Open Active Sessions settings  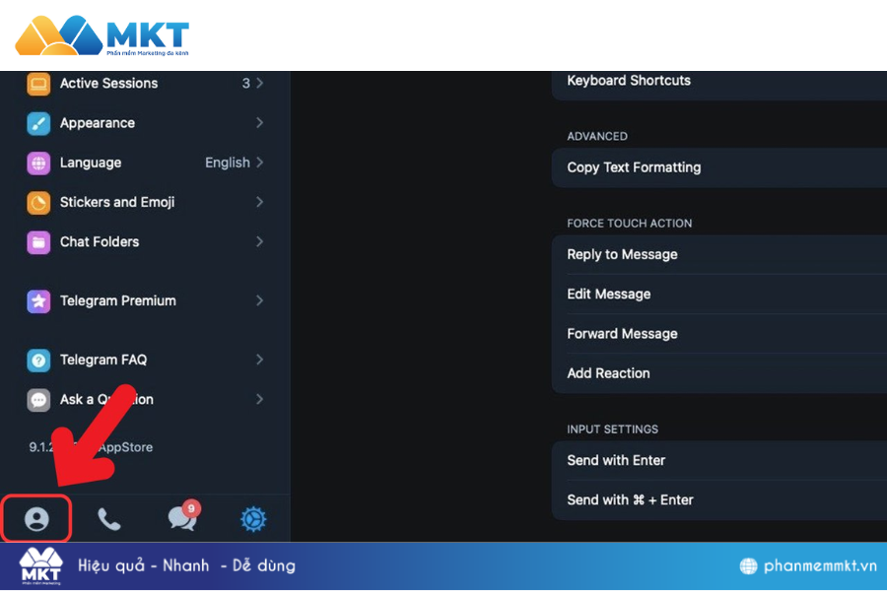[x=146, y=83]
